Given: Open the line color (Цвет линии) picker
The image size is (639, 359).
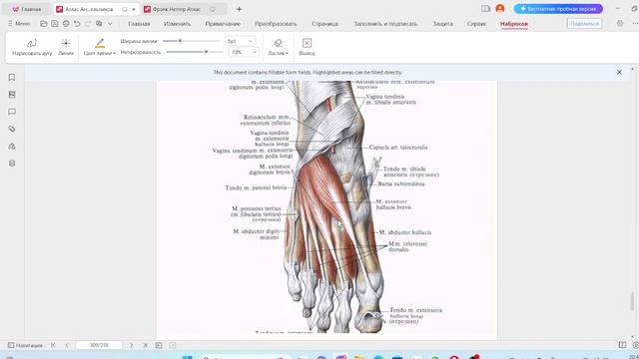Looking at the screenshot, I should [x=100, y=47].
